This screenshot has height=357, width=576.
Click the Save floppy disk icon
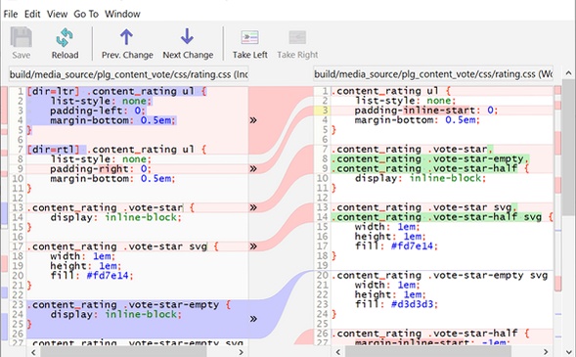pos(21,37)
